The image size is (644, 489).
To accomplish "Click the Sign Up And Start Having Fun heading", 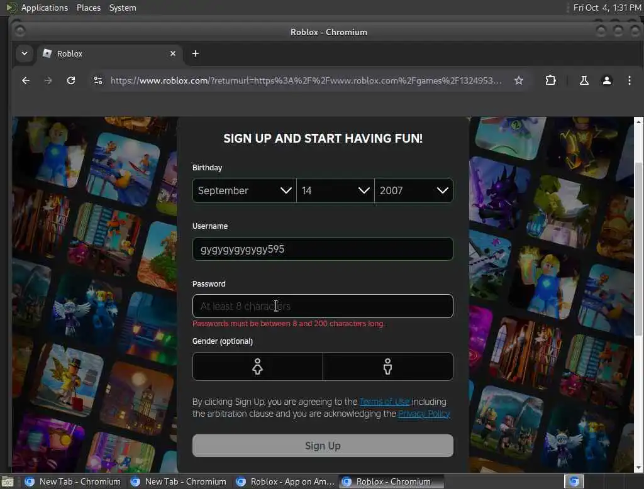I will pyautogui.click(x=323, y=138).
